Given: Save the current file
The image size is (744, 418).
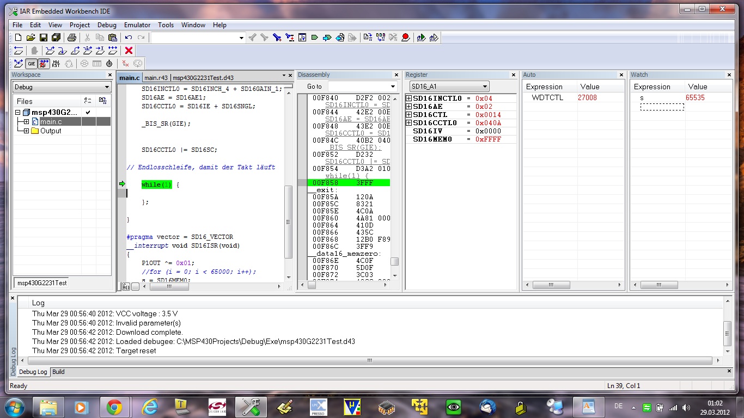Looking at the screenshot, I should click(x=43, y=38).
